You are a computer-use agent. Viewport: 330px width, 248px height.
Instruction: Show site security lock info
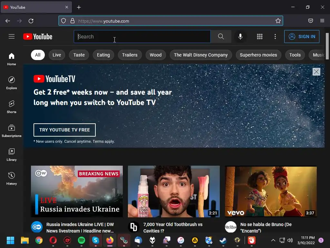coord(73,21)
